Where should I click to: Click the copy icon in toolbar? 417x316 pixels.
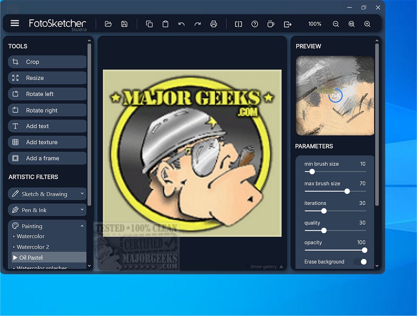pos(149,24)
